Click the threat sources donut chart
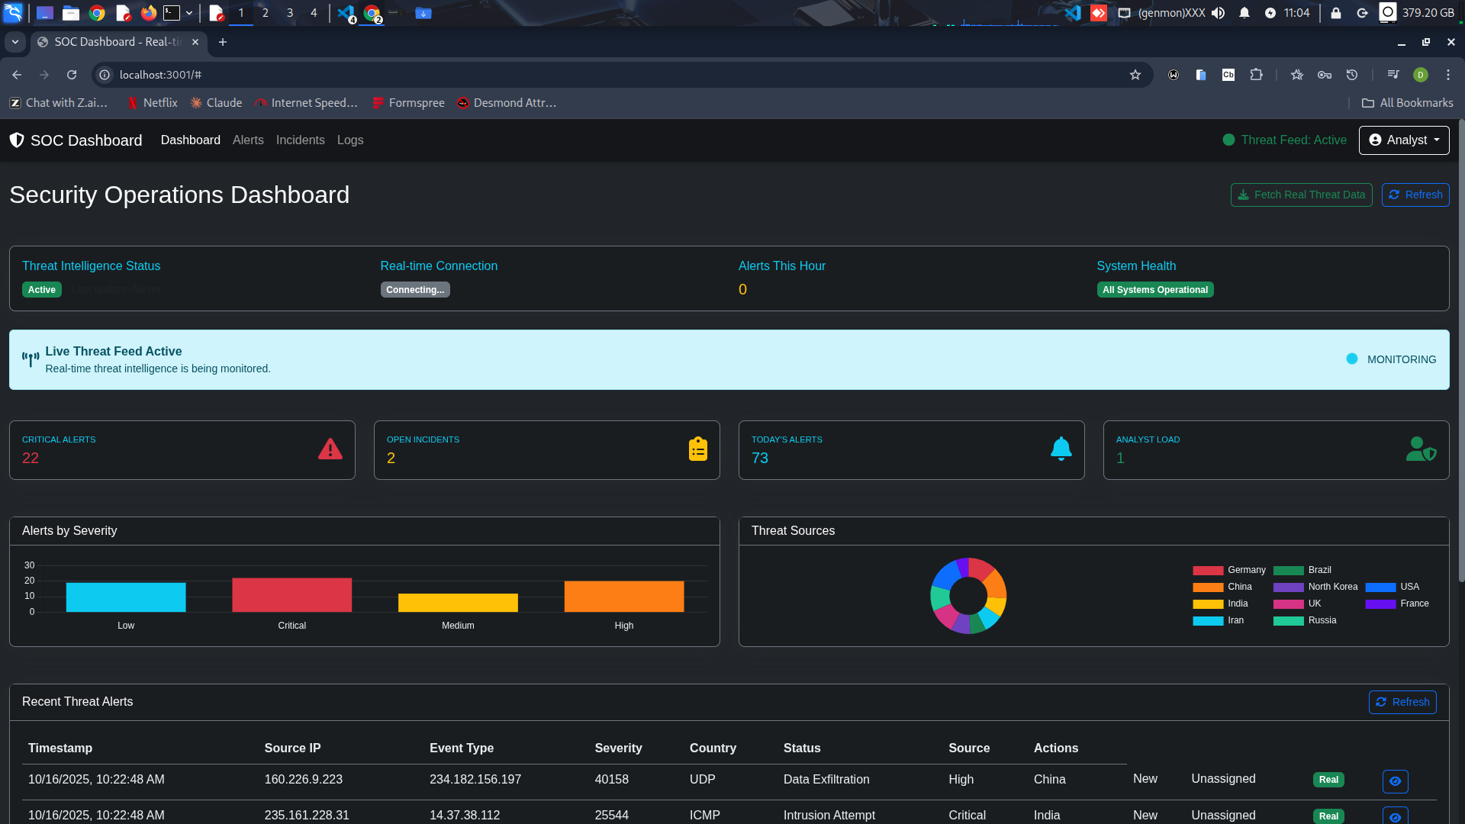The height and width of the screenshot is (824, 1465). pos(968,596)
